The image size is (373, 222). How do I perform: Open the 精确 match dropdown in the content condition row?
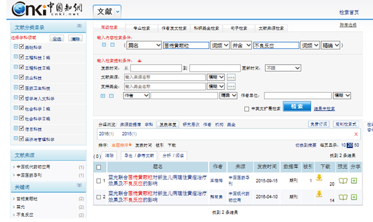[330, 45]
